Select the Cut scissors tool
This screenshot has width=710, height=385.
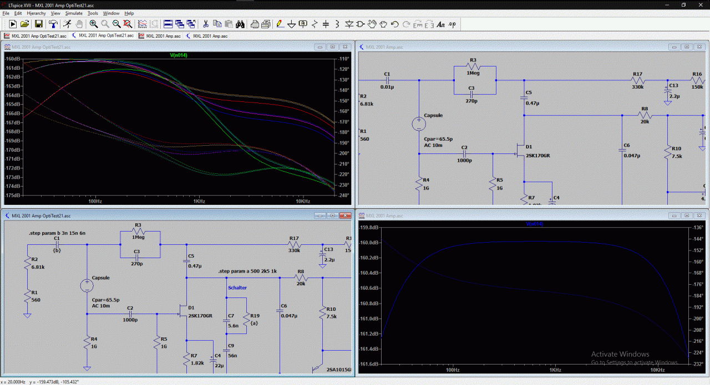pos(205,24)
